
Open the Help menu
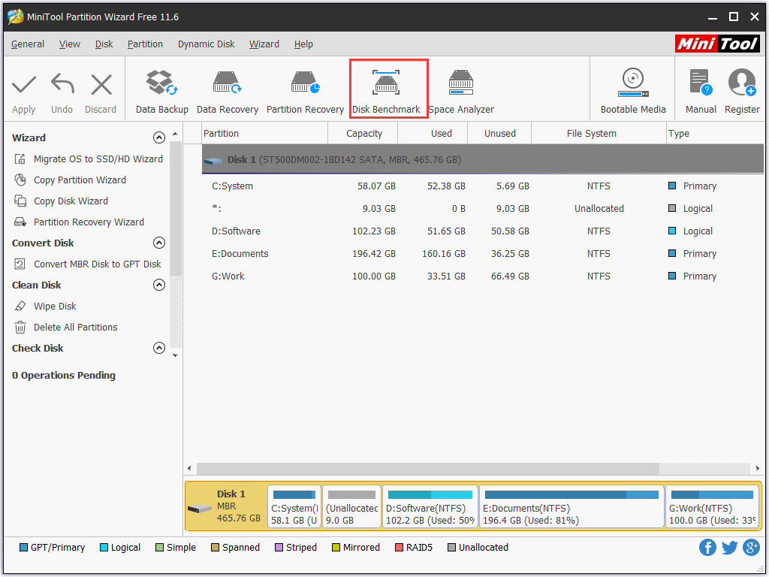click(303, 44)
